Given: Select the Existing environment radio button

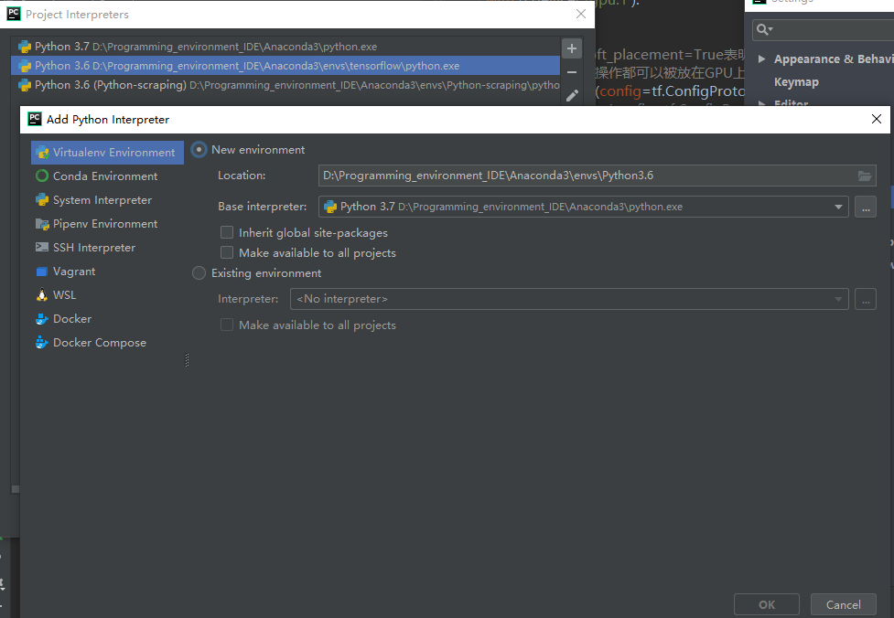Looking at the screenshot, I should pyautogui.click(x=199, y=273).
